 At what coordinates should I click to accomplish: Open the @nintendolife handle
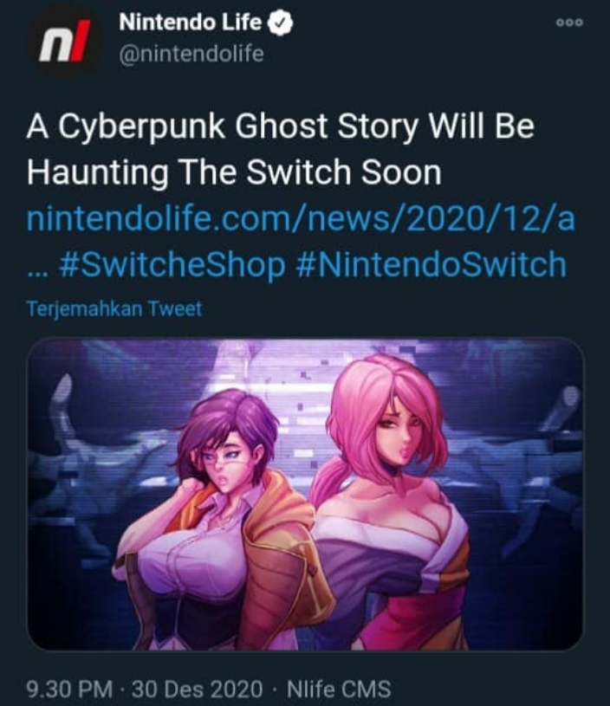[191, 55]
